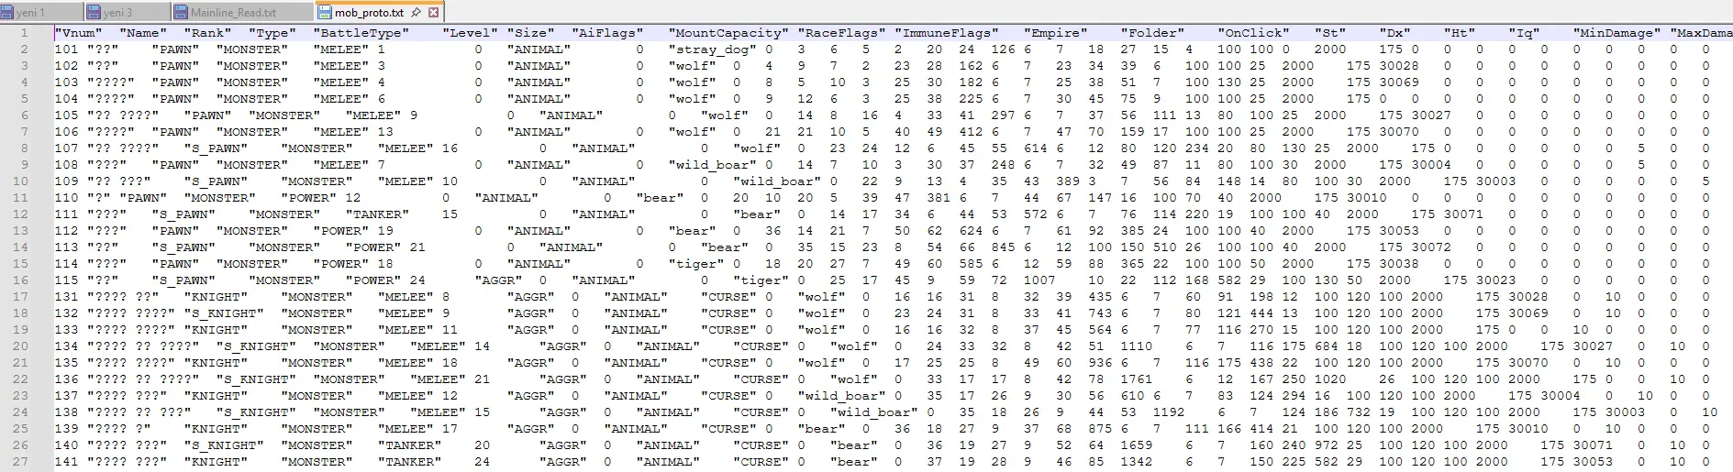Click line number 27 in the margin

[x=21, y=462]
